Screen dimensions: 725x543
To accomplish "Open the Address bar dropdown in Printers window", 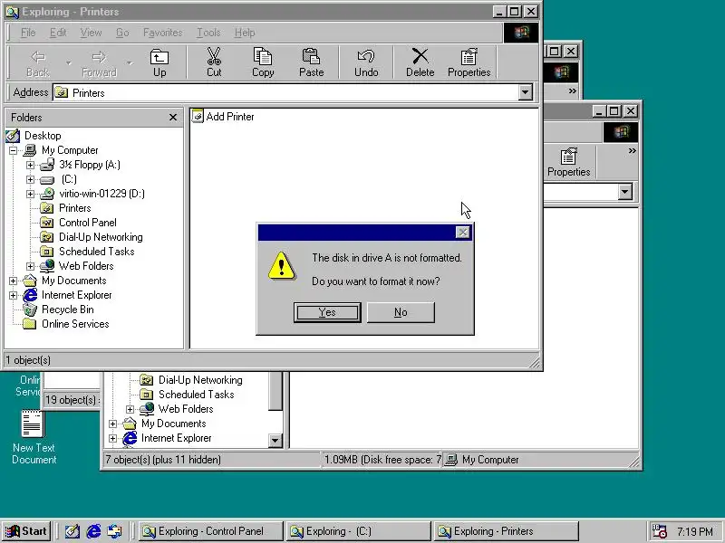I will (525, 92).
